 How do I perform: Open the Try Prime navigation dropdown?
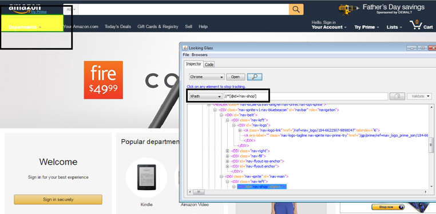point(367,27)
